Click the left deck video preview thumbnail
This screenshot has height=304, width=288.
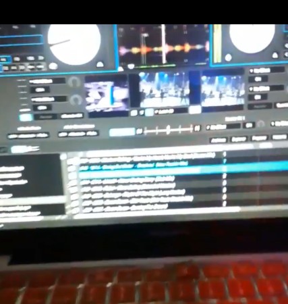pyautogui.click(x=107, y=94)
